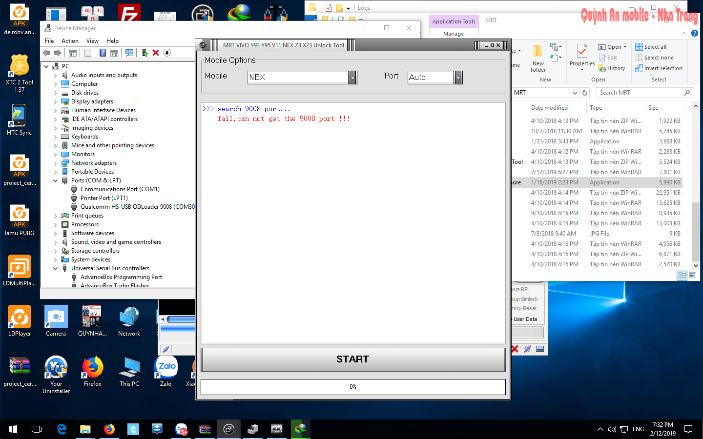Open the File menu in Device Manager
The image size is (703, 439).
coord(49,41)
